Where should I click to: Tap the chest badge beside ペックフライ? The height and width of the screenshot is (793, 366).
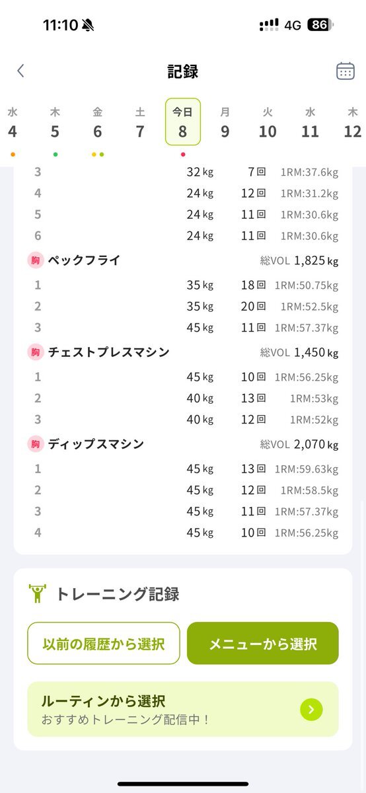35,260
